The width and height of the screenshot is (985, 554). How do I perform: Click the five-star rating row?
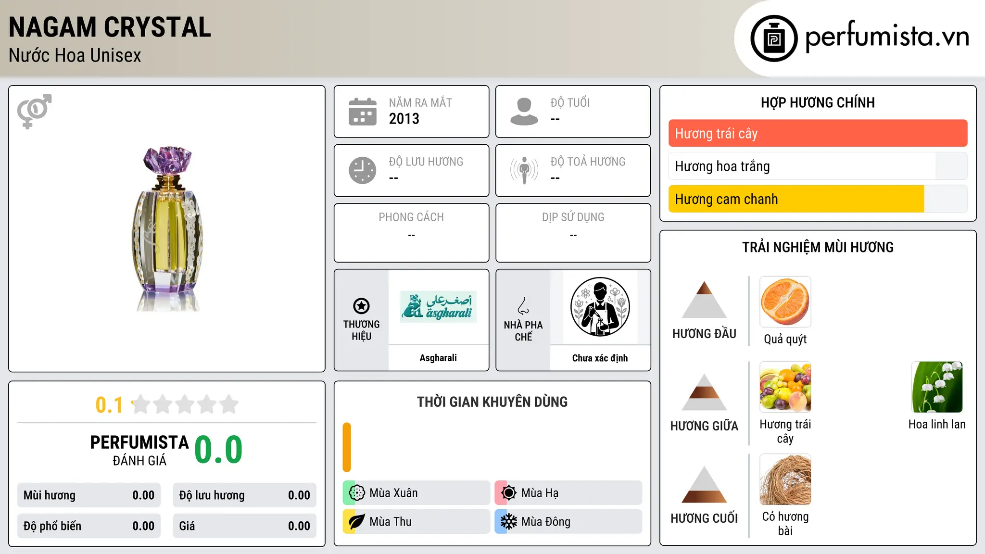(x=185, y=404)
